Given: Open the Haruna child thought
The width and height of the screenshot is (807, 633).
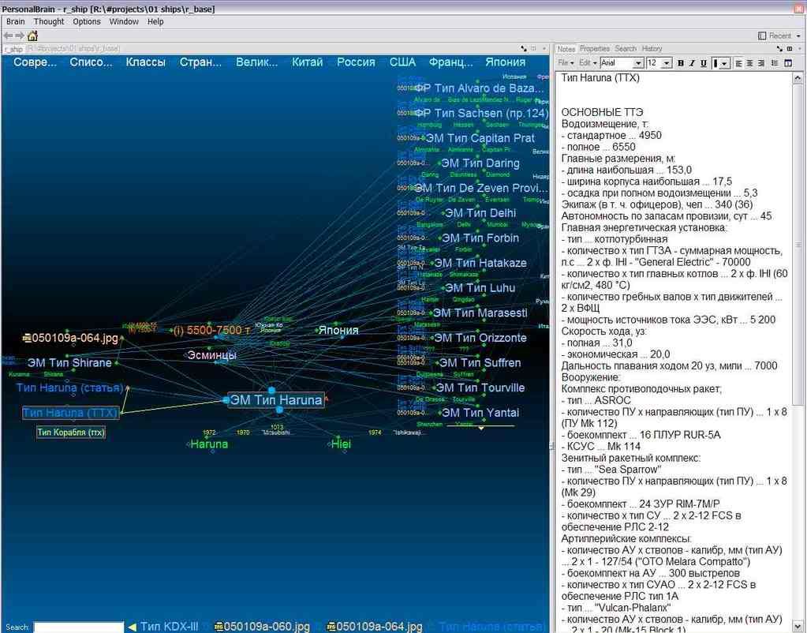Looking at the screenshot, I should tap(209, 444).
